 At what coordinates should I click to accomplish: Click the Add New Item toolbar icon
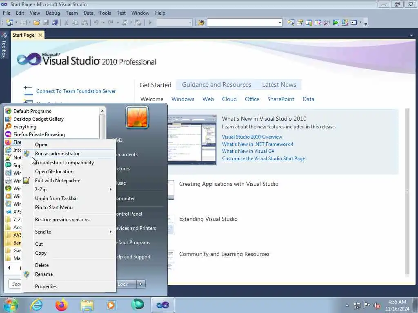(x=23, y=23)
